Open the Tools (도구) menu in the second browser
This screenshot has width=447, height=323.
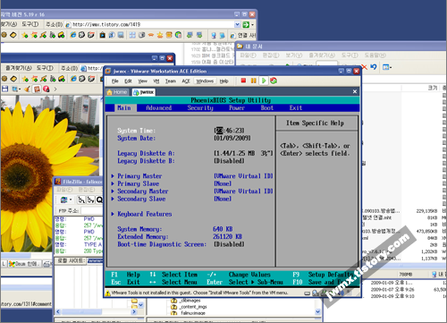[x=45, y=68]
